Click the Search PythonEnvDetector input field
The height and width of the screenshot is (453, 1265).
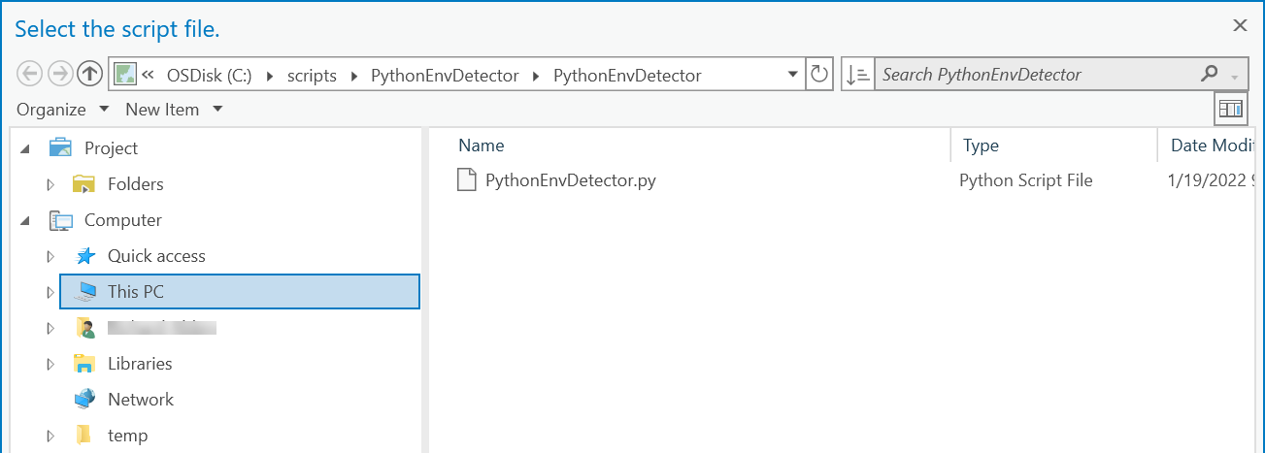coord(1034,75)
